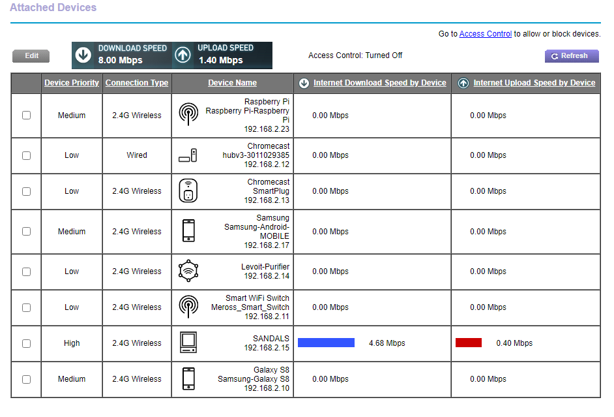Viewport: 614px width, 417px height.
Task: Click the SANDALS monitor device icon
Action: pos(188,343)
